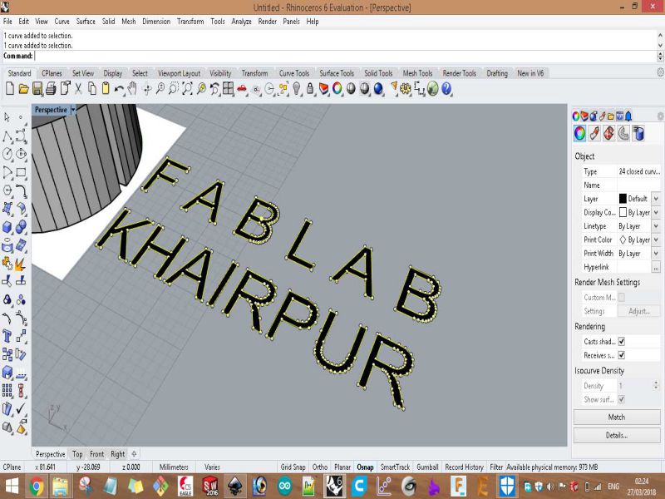
Task: Toggle Ortho mode in status bar
Action: [320, 467]
